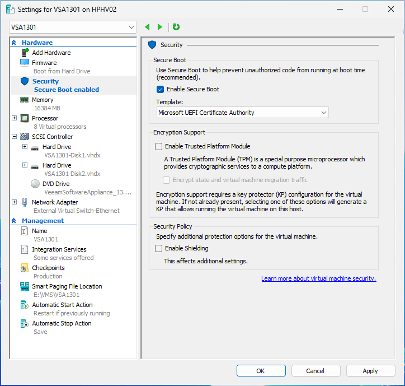The height and width of the screenshot is (386, 405).
Task: Select Integration Services in Management list
Action: tap(59, 249)
